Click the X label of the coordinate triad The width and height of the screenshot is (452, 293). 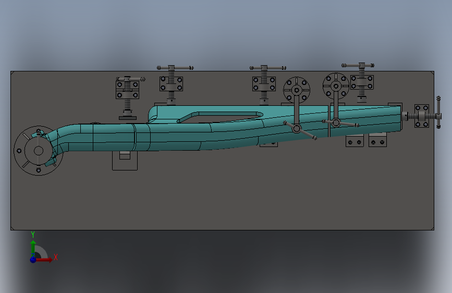click(x=56, y=257)
